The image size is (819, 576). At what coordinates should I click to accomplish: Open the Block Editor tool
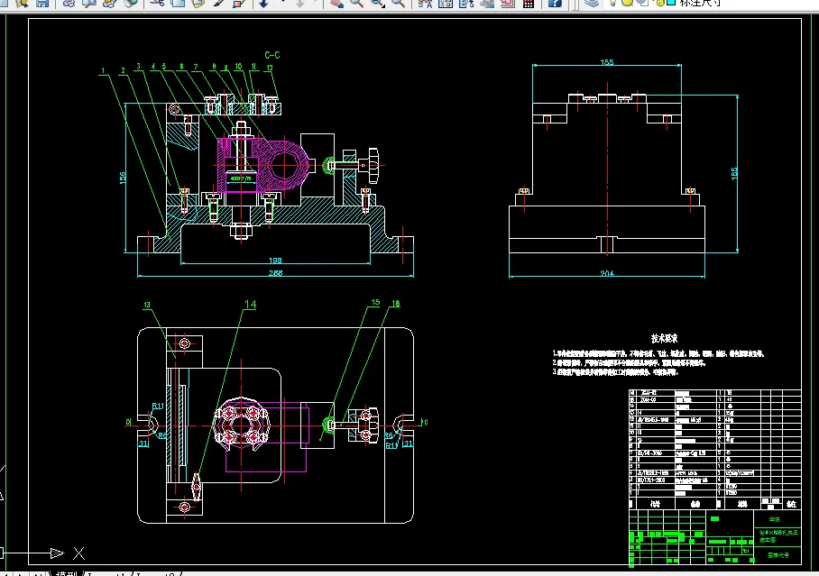(239, 3)
